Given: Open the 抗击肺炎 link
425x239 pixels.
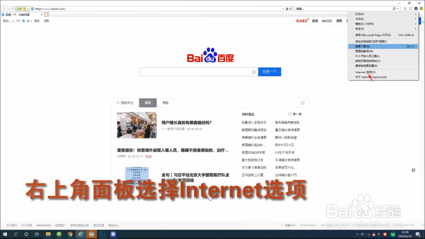Looking at the screenshot, I should pyautogui.click(x=302, y=21).
